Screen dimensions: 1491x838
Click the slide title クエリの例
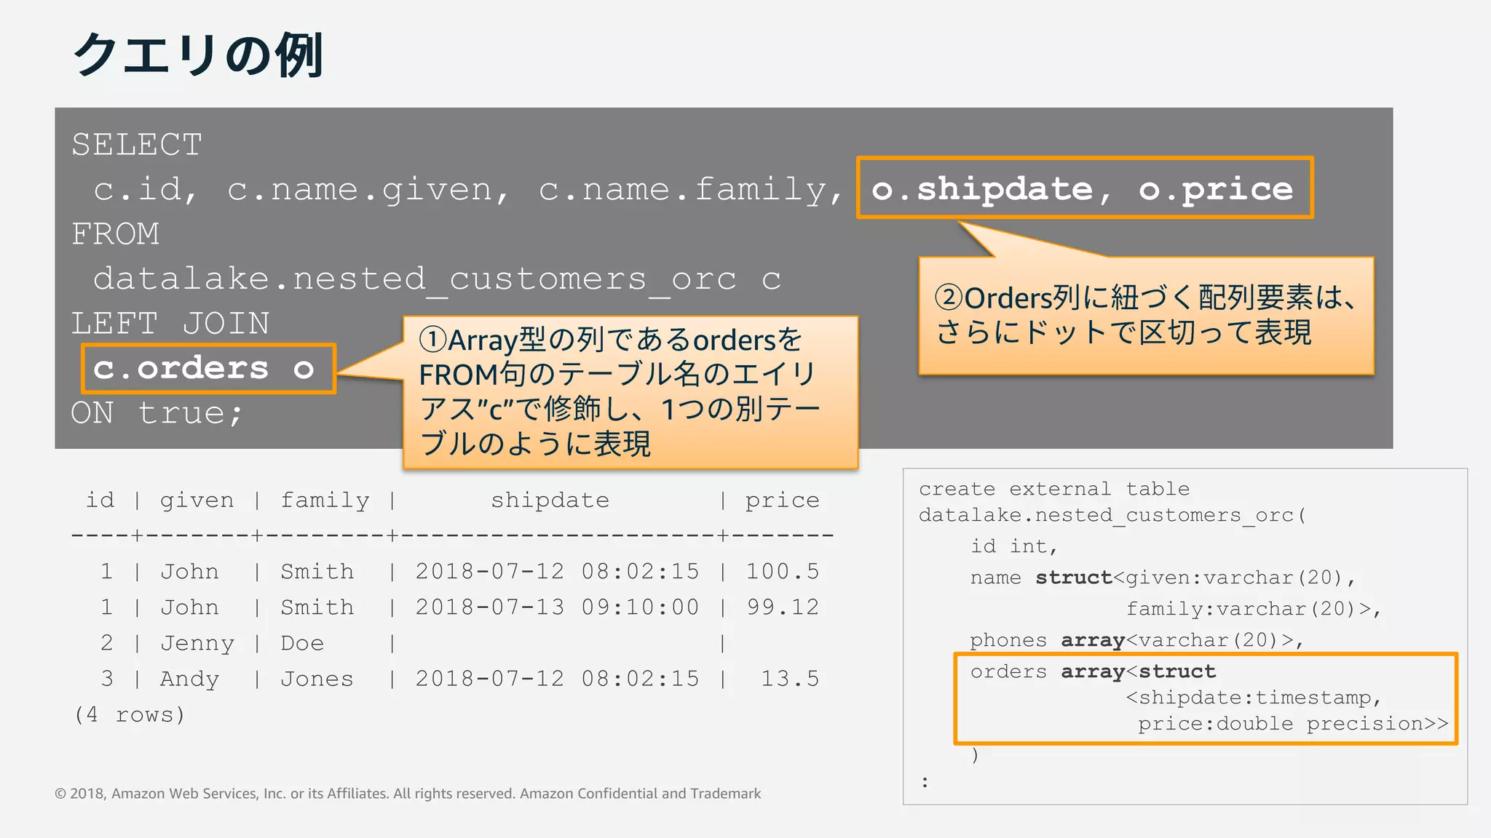point(198,55)
